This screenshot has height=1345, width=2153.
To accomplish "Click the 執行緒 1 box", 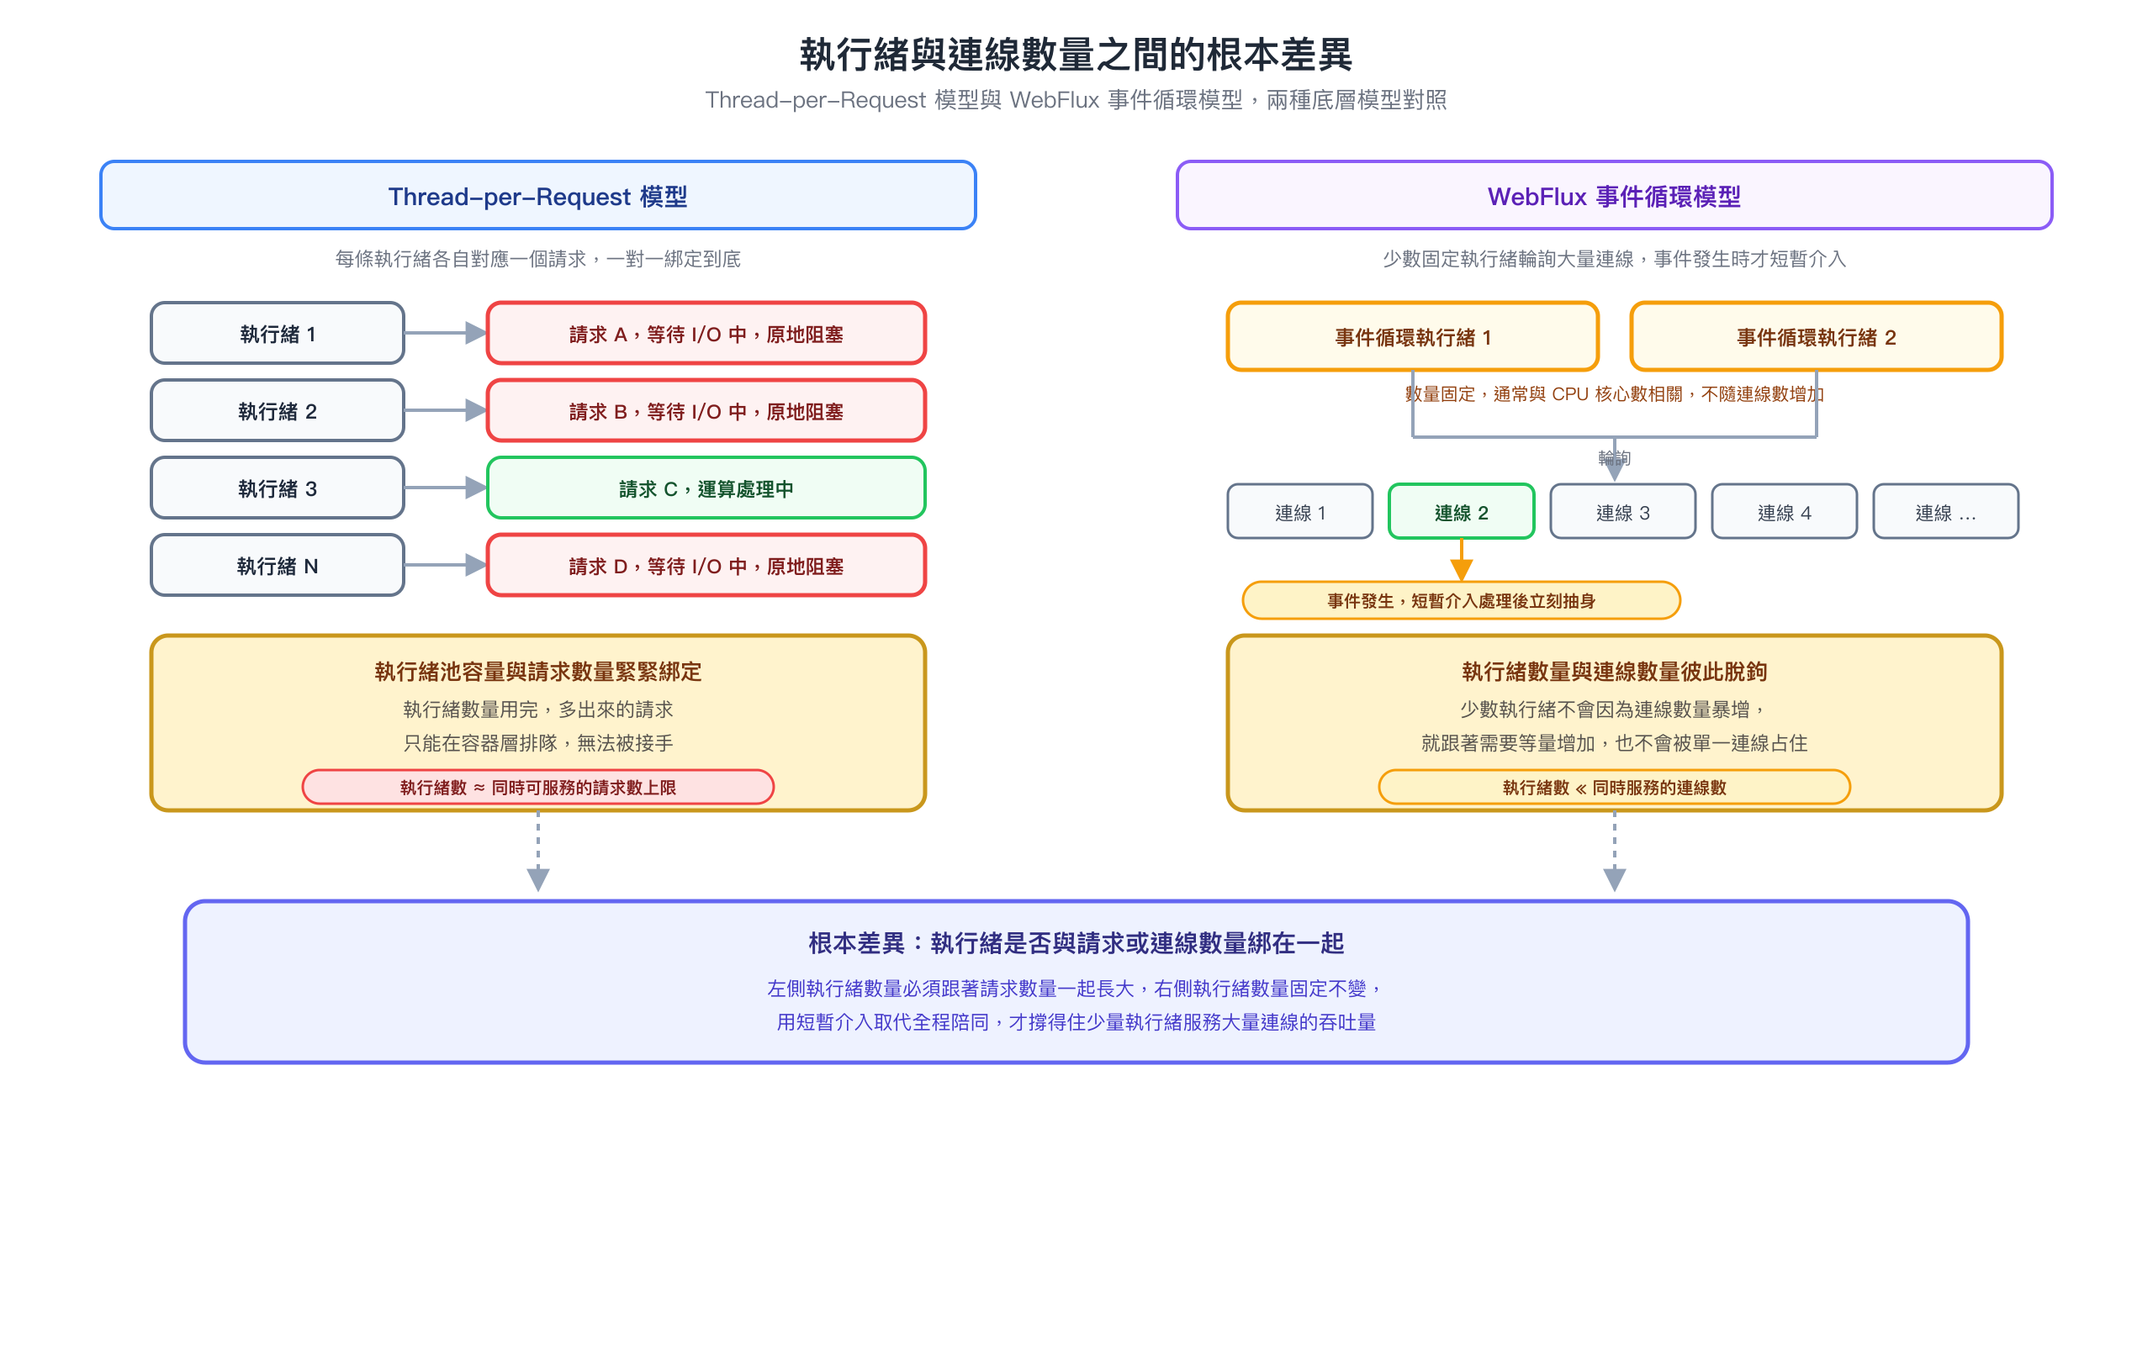I will (x=278, y=334).
